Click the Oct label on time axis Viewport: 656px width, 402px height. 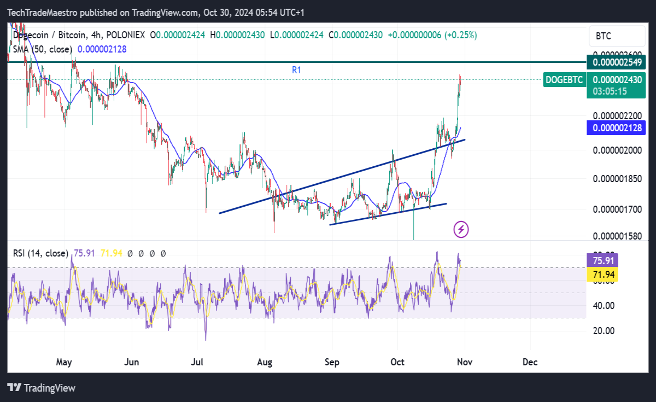click(397, 362)
